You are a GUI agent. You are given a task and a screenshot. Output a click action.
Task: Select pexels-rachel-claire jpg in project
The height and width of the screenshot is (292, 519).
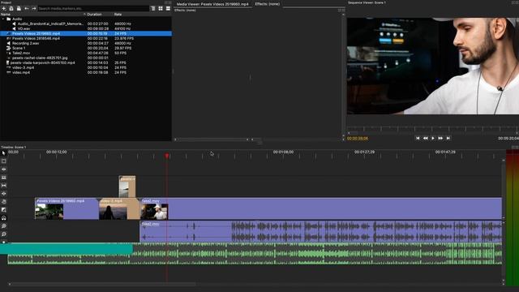pyautogui.click(x=40, y=58)
